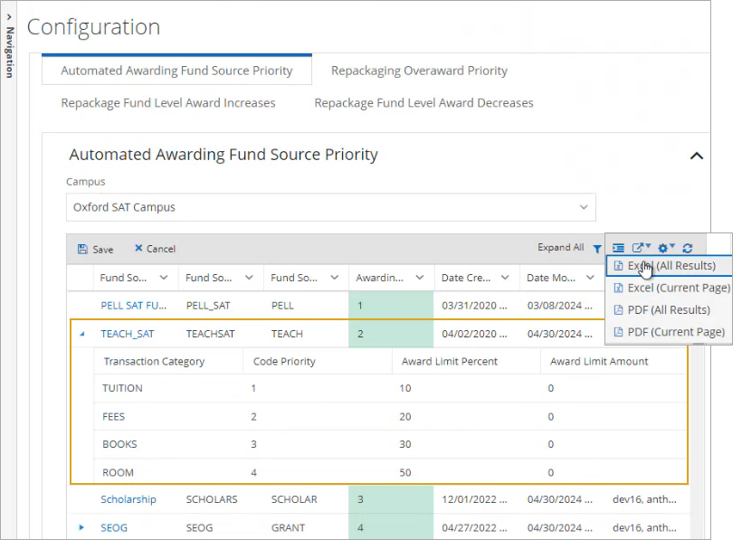
Task: Click the PELL_SAT code cell
Action: 208,306
